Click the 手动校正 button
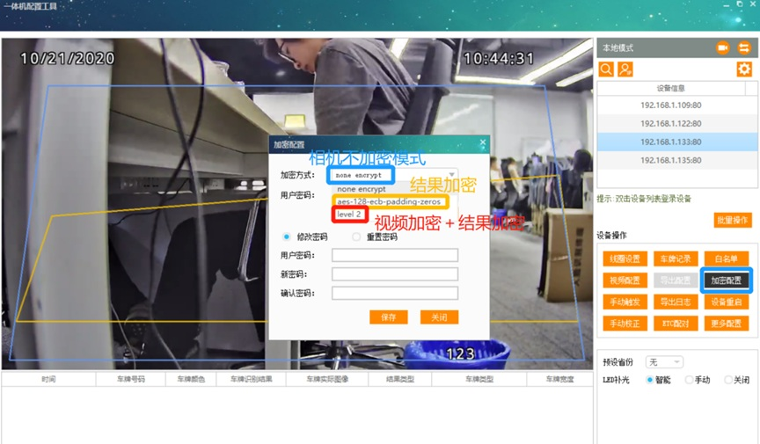Image resolution: width=760 pixels, height=444 pixels. pyautogui.click(x=625, y=324)
